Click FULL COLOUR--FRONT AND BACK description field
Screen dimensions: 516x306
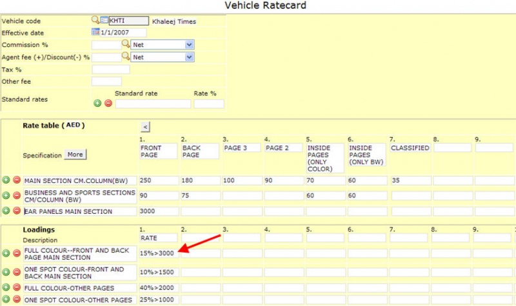(80, 254)
